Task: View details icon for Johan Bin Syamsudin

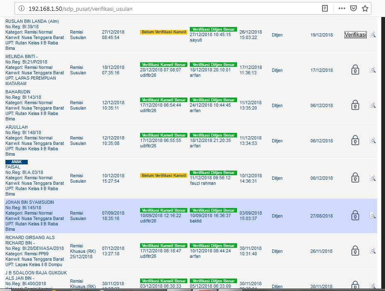Action: pos(373,215)
